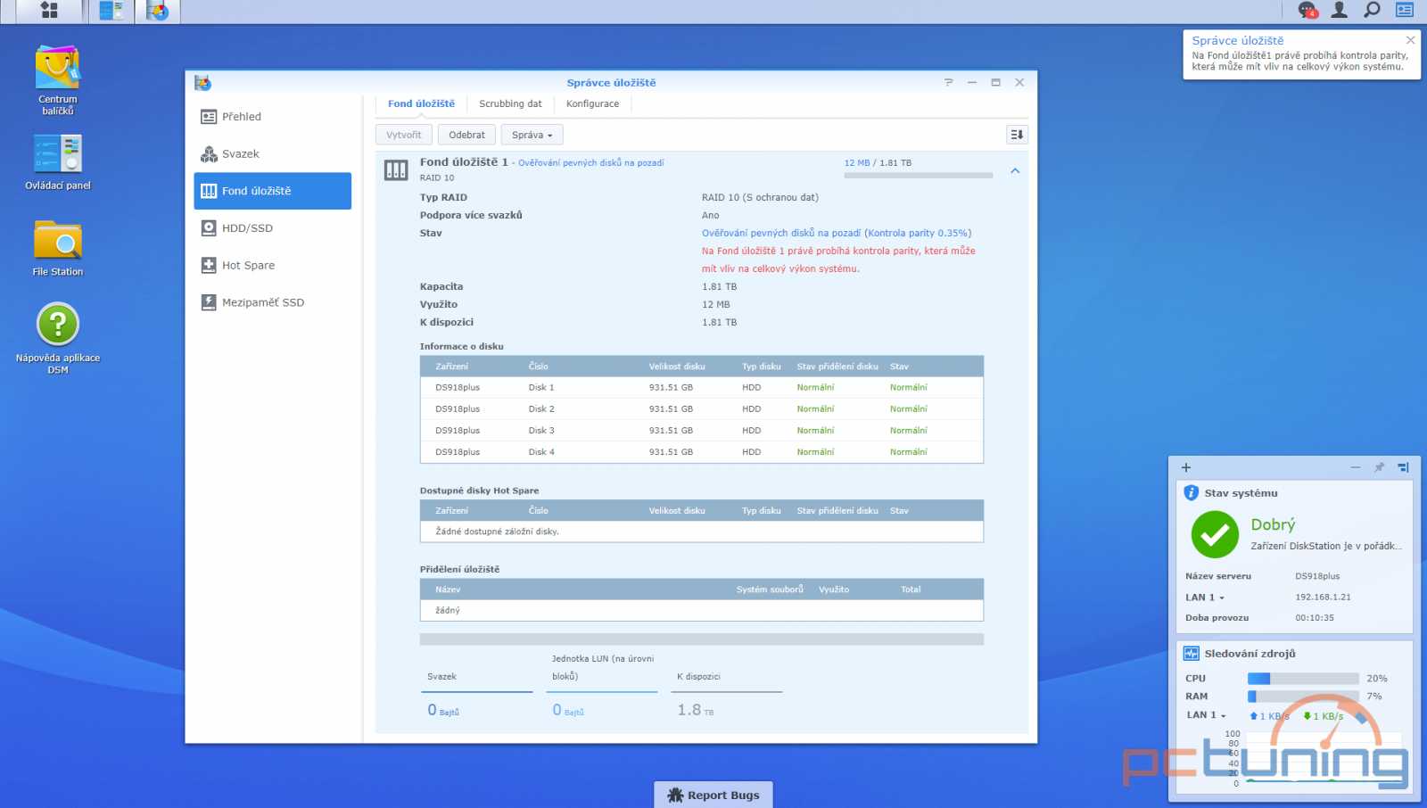This screenshot has width=1427, height=808.
Task: Open Mezipaměť SSD in sidebar
Action: tap(273, 302)
